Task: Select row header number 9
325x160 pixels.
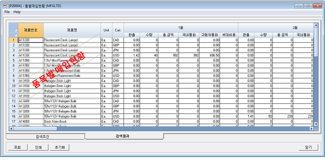Action: point(14,81)
